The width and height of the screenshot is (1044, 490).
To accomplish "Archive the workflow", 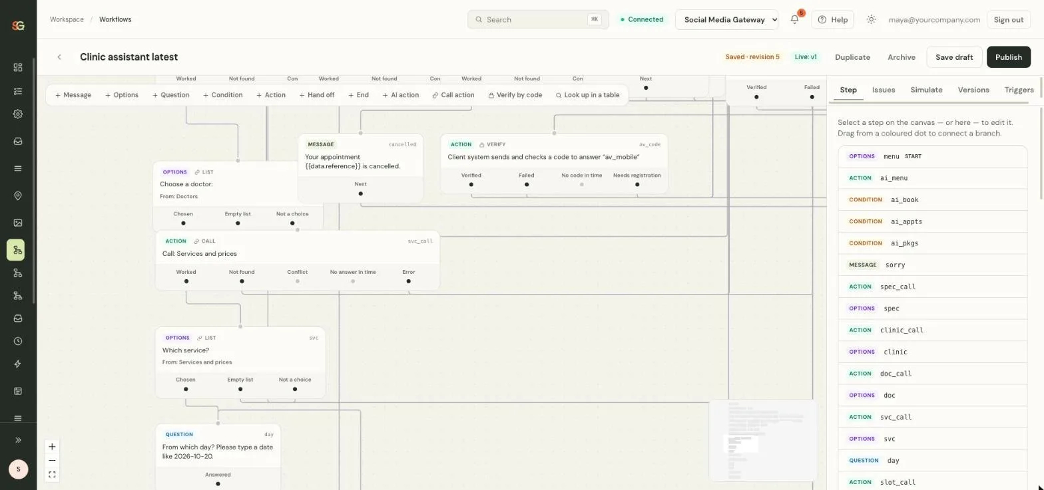I will coord(902,57).
